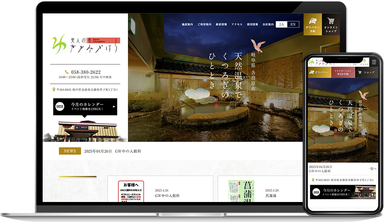Click the 美人の湯 logo on the laptop

click(86, 44)
